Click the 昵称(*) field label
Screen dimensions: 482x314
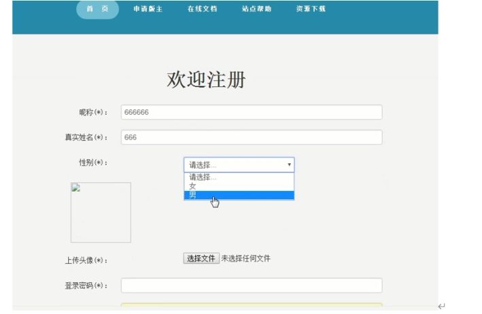click(x=93, y=112)
